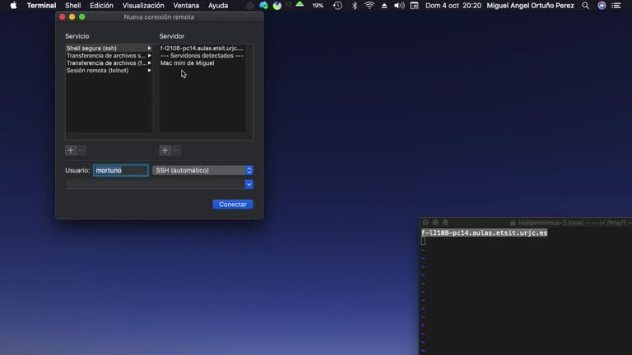
Task: Open the Shell menu
Action: click(x=73, y=6)
